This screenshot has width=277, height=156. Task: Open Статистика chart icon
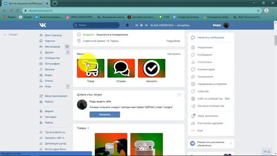coord(193,62)
